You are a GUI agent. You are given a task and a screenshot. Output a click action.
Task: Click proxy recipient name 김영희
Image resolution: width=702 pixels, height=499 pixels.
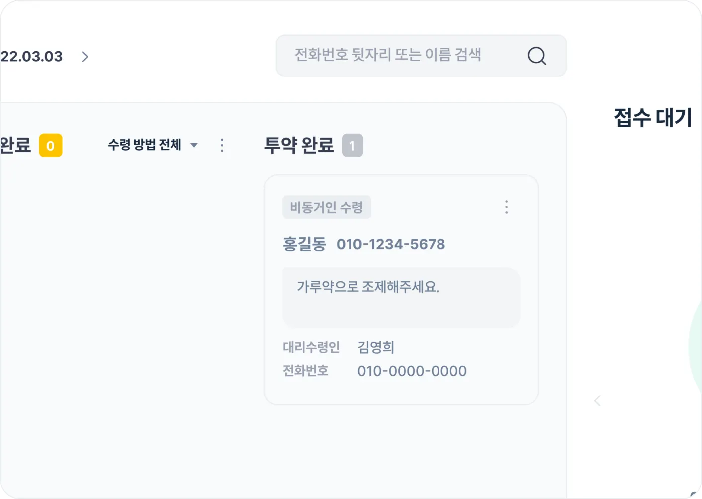376,347
